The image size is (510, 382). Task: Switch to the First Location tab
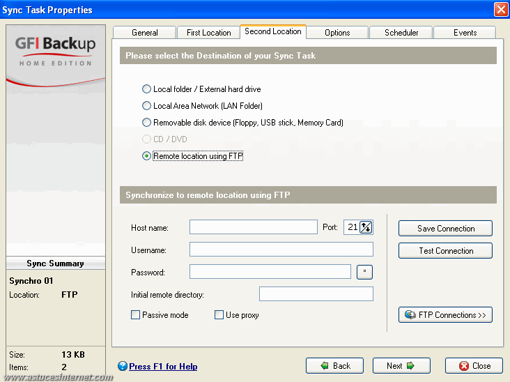(208, 33)
